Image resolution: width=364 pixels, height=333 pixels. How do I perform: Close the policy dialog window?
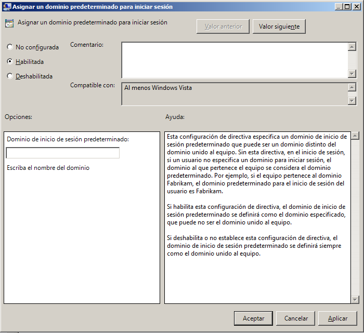[x=357, y=7]
